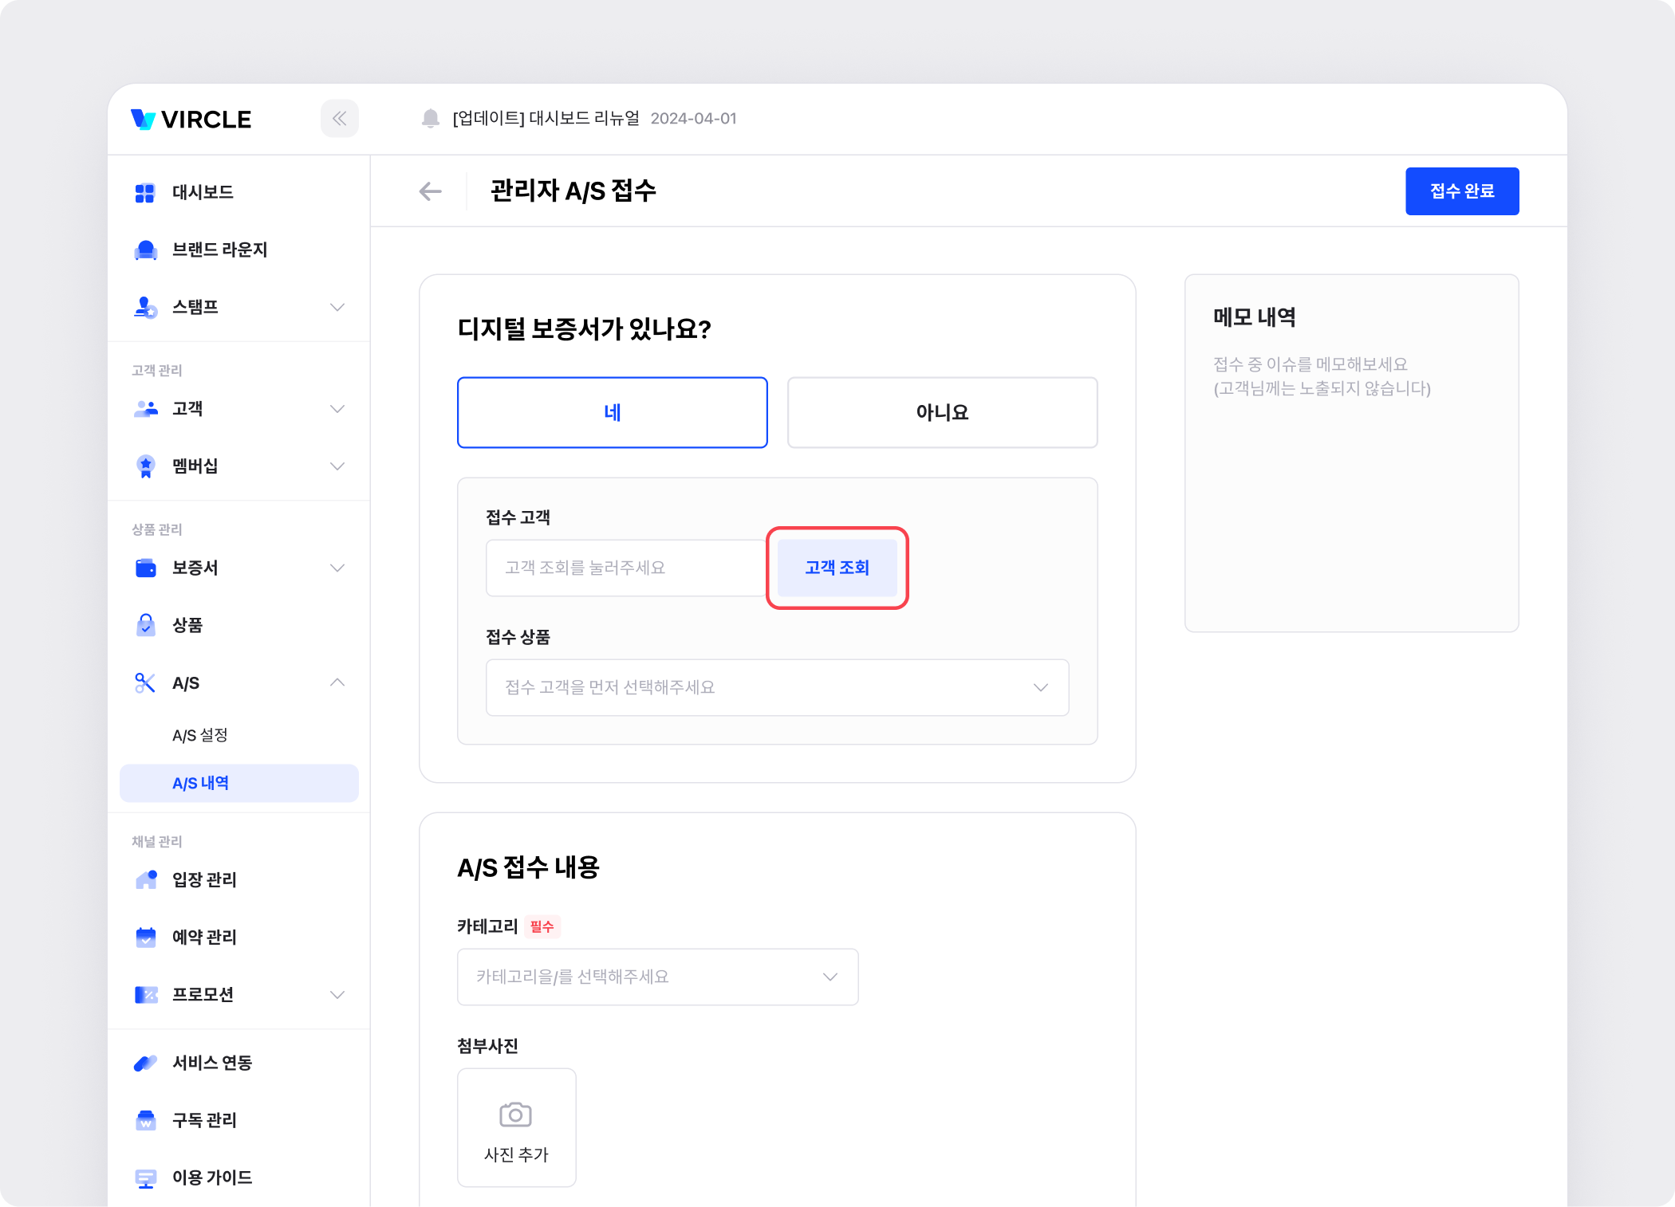This screenshot has height=1207, width=1675.
Task: Go to A/S 설정 submenu
Action: 200,735
